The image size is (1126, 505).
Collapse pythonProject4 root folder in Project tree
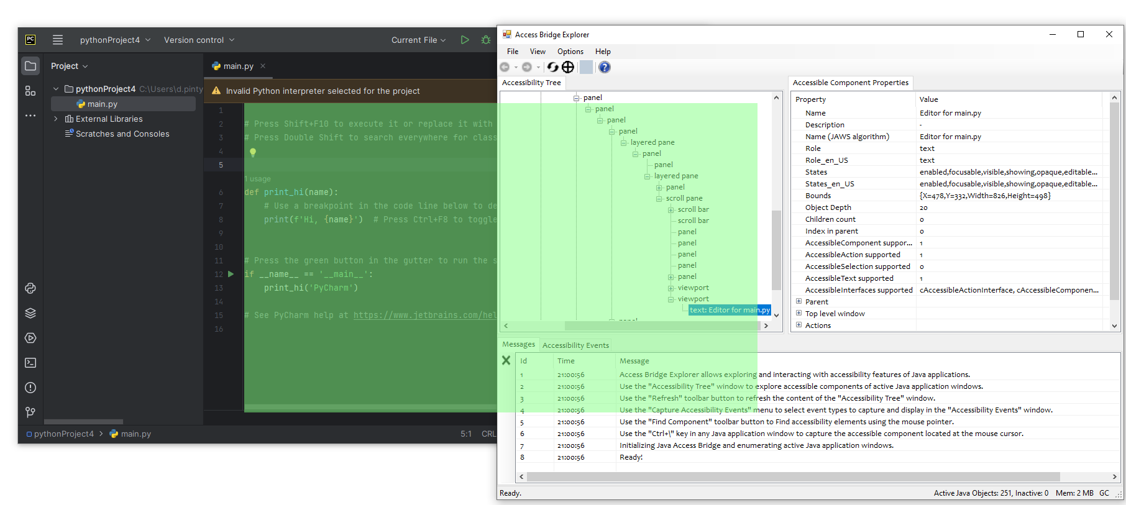pos(56,89)
